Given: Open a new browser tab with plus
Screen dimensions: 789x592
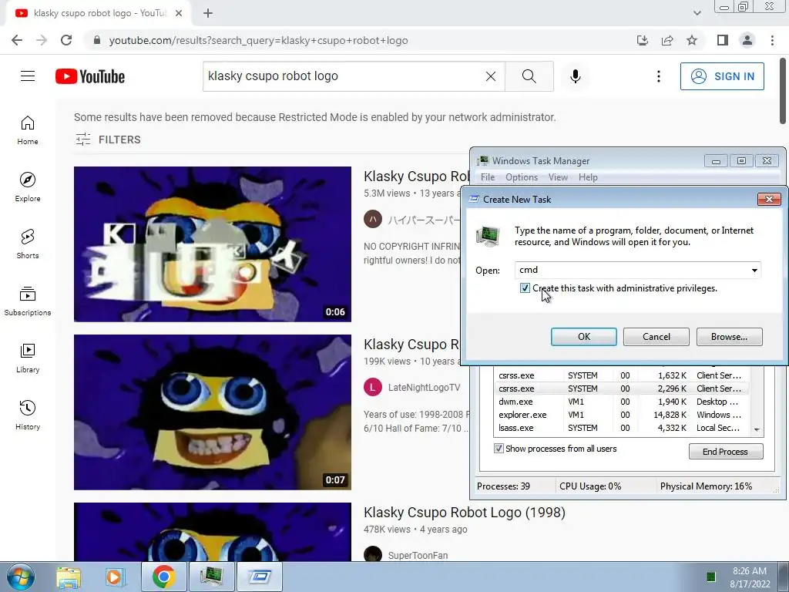Looking at the screenshot, I should point(208,13).
